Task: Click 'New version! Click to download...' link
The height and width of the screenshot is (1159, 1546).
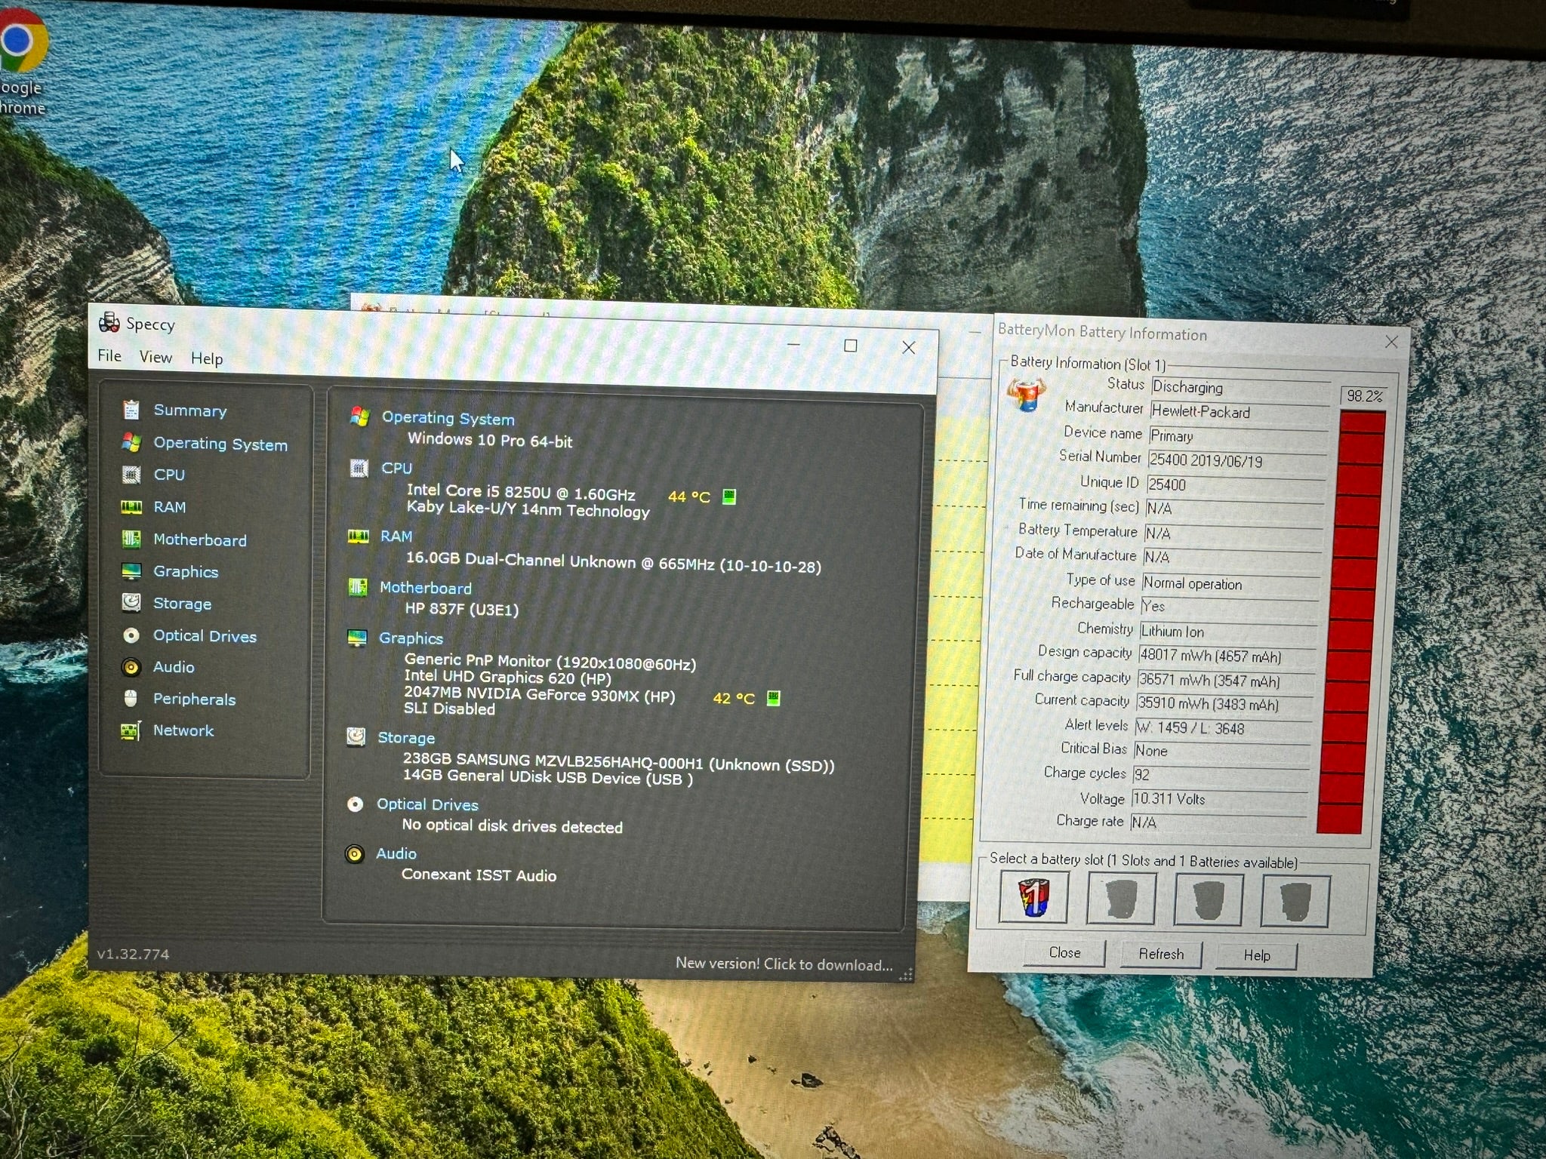Action: coord(784,964)
